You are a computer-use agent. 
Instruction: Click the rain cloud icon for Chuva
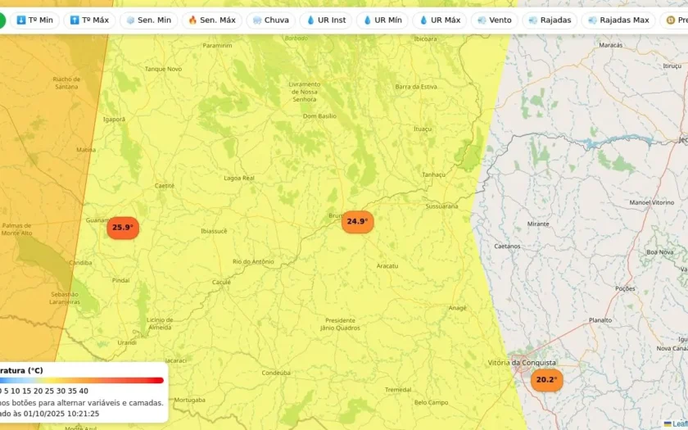click(x=258, y=20)
